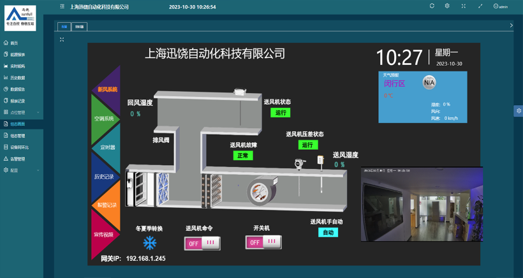Click the 0℃ temperature in weather card

point(388,96)
